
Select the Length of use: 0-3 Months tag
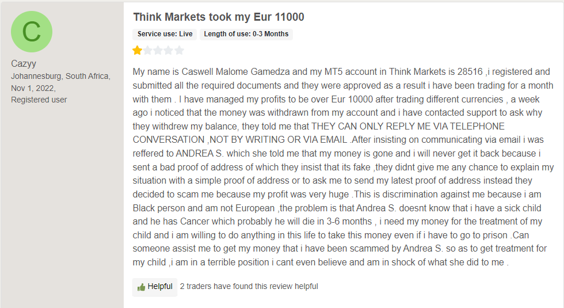pos(246,34)
